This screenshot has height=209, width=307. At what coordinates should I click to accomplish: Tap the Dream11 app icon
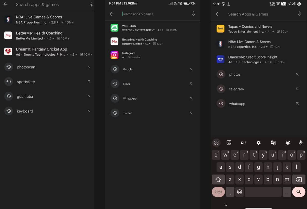coord(8,52)
